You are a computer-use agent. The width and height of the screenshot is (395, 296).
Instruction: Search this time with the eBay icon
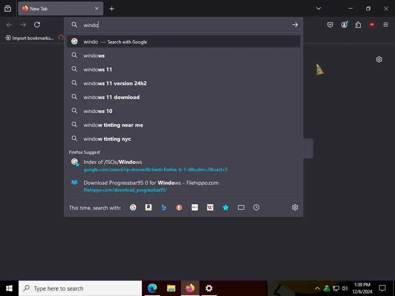[x=195, y=207]
